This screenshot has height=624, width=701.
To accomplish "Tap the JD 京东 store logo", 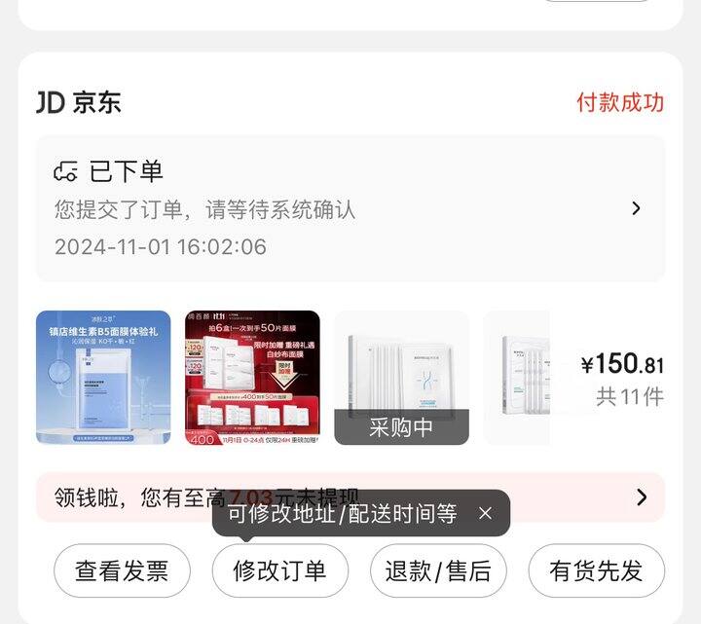I will click(x=79, y=103).
